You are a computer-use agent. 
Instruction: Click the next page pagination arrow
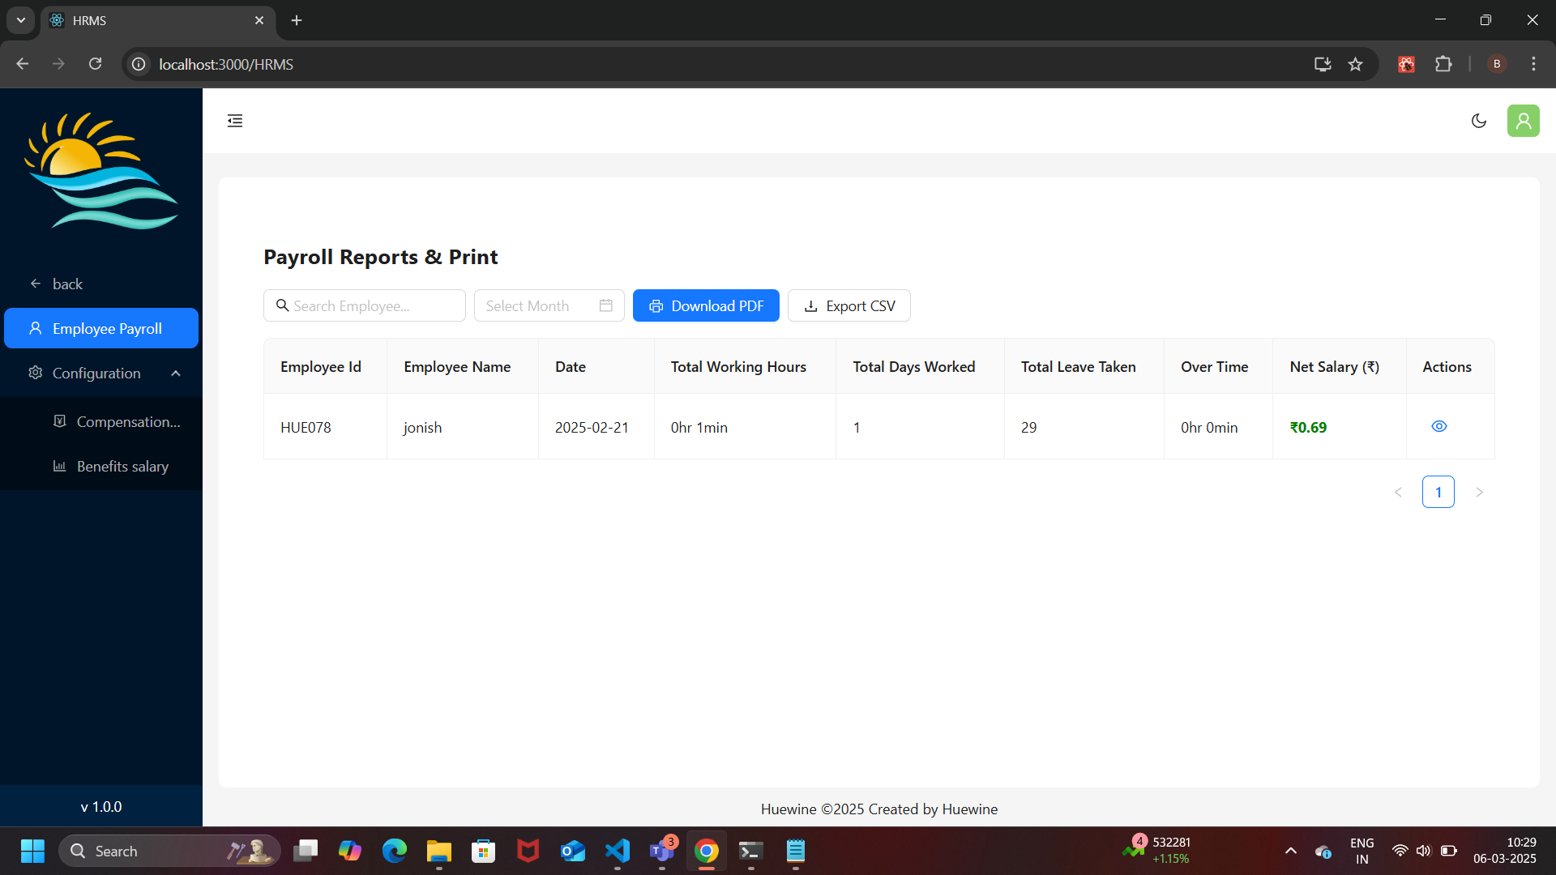(x=1479, y=492)
